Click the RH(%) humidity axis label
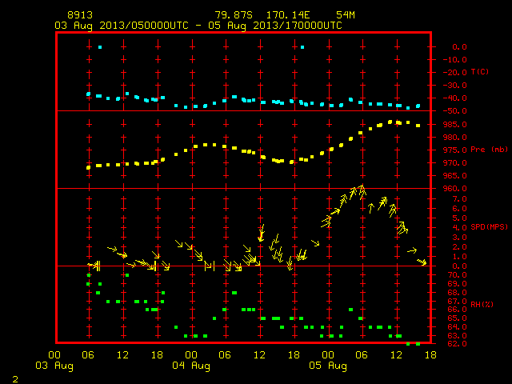The width and height of the screenshot is (512, 384). (482, 304)
